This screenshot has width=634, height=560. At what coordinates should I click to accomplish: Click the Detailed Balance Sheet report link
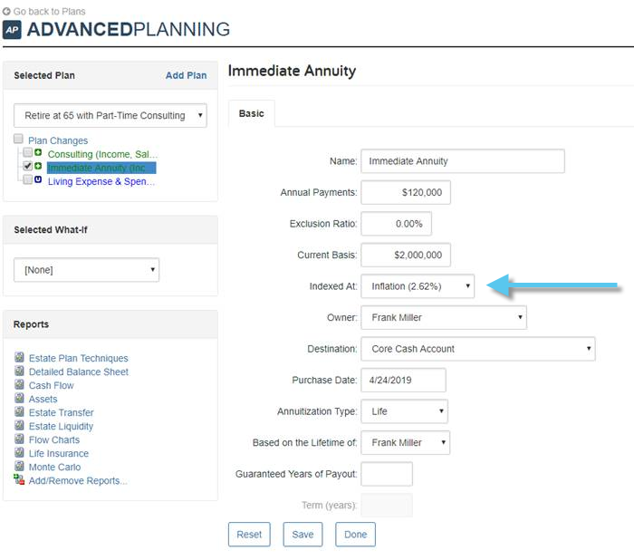[79, 372]
